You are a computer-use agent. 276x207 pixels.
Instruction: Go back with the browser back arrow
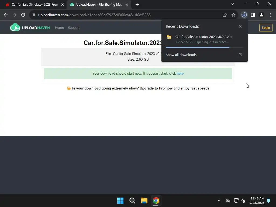[x=6, y=15]
